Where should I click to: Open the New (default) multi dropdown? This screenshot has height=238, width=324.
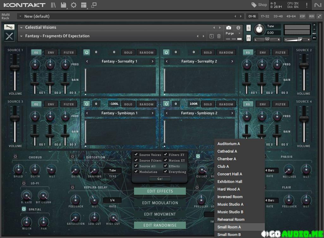(x=20, y=16)
